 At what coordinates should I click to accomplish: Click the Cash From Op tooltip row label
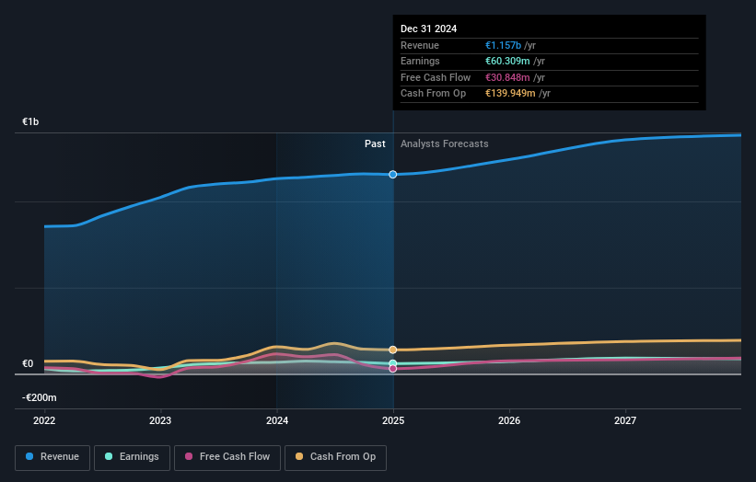433,94
